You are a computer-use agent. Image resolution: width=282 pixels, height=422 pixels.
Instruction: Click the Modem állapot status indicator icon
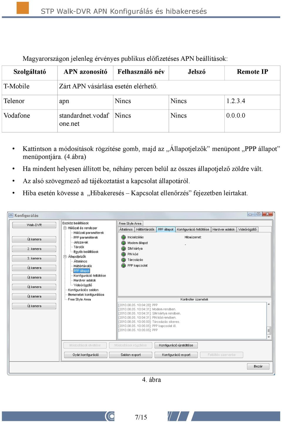(x=123, y=243)
